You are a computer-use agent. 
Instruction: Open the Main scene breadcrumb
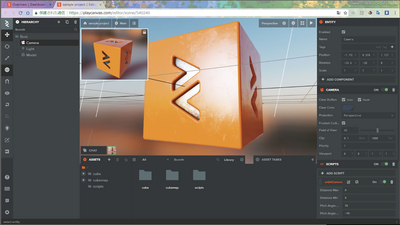(120, 23)
